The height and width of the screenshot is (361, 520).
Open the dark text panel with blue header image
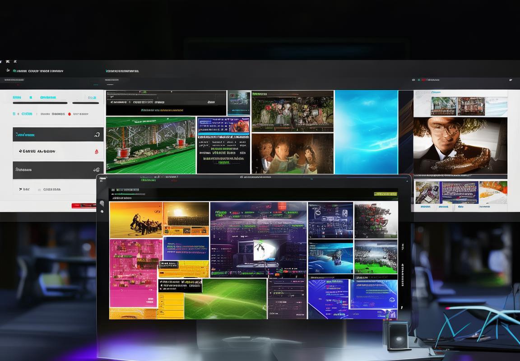[x=223, y=145]
